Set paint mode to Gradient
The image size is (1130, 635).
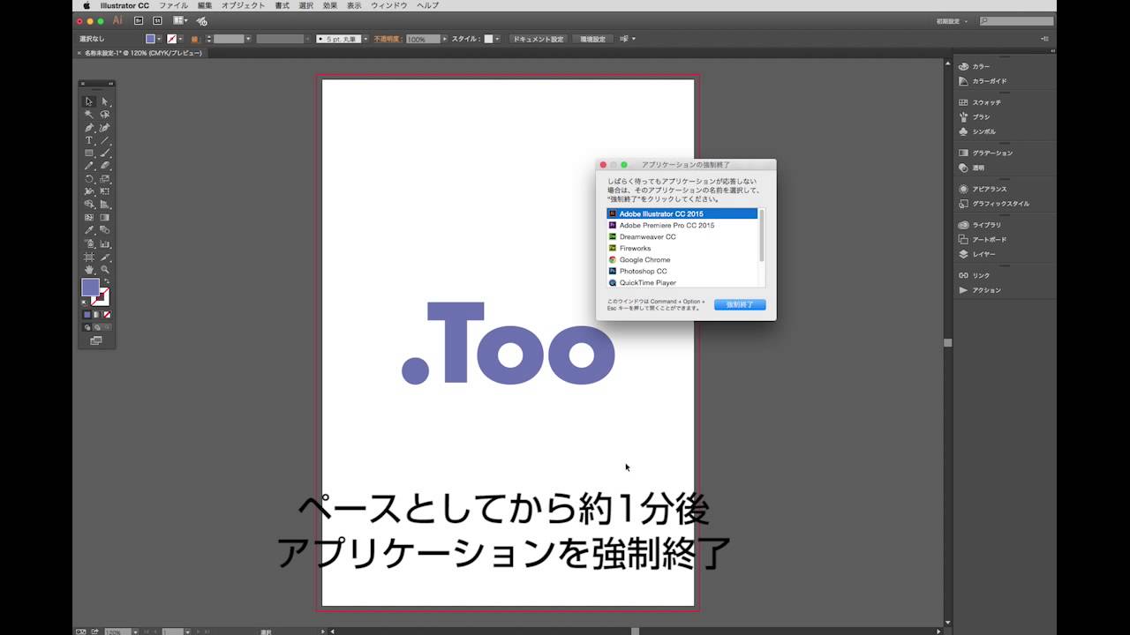pyautogui.click(x=97, y=314)
